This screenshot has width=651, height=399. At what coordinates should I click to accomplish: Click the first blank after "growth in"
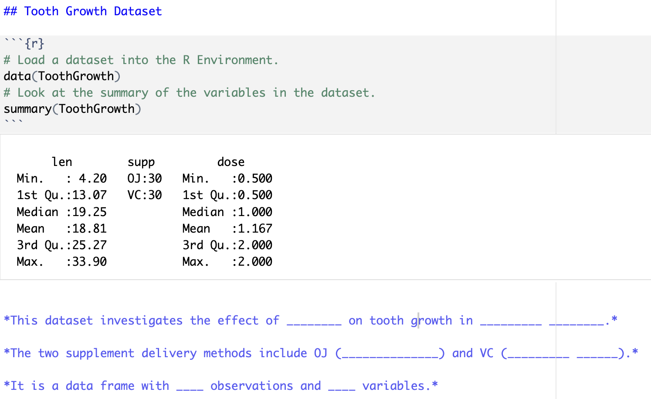click(511, 322)
